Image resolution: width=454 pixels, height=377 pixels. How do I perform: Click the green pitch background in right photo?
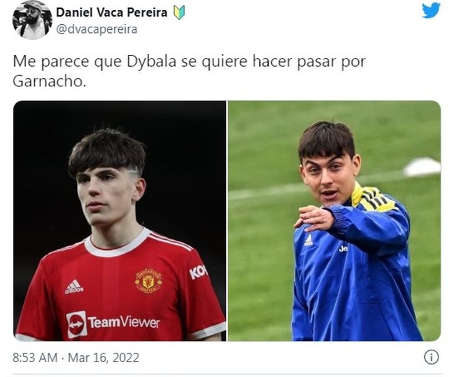[261, 261]
